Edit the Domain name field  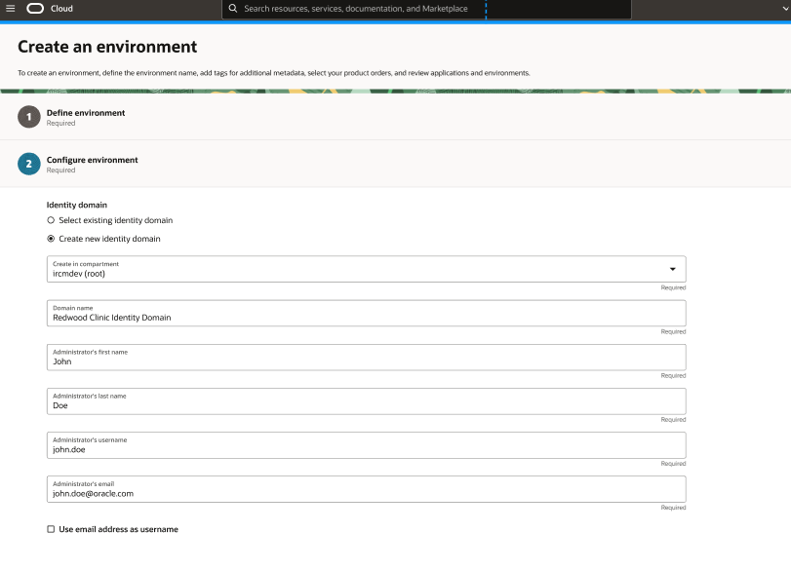[366, 318]
